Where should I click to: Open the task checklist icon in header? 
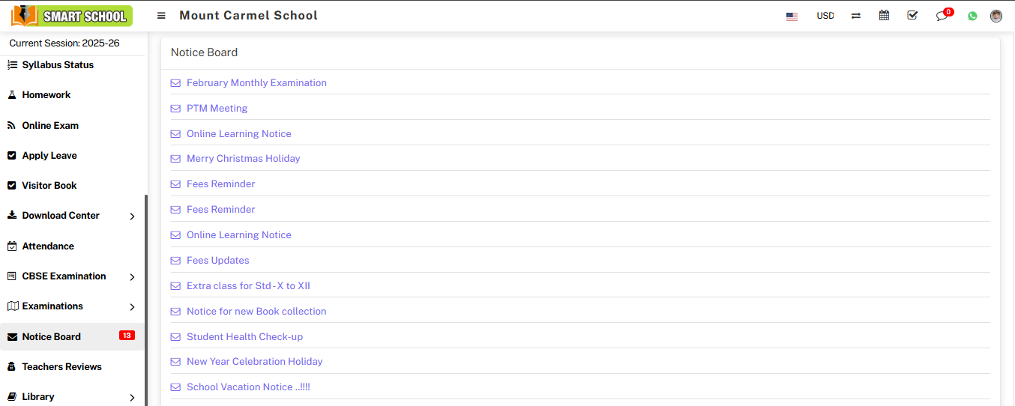(x=912, y=16)
